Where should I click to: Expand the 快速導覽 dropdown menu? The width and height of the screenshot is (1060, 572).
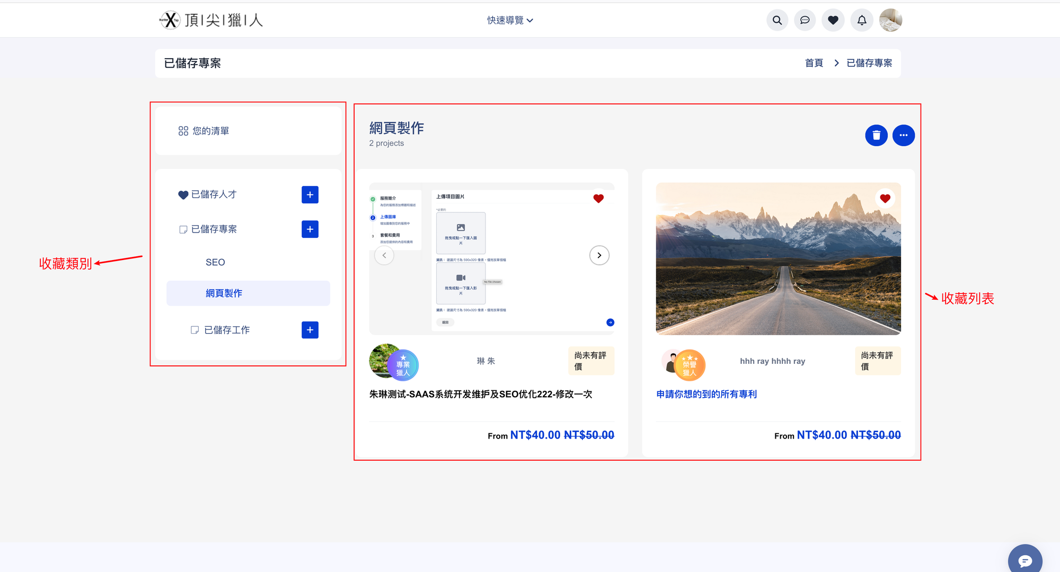(x=510, y=20)
